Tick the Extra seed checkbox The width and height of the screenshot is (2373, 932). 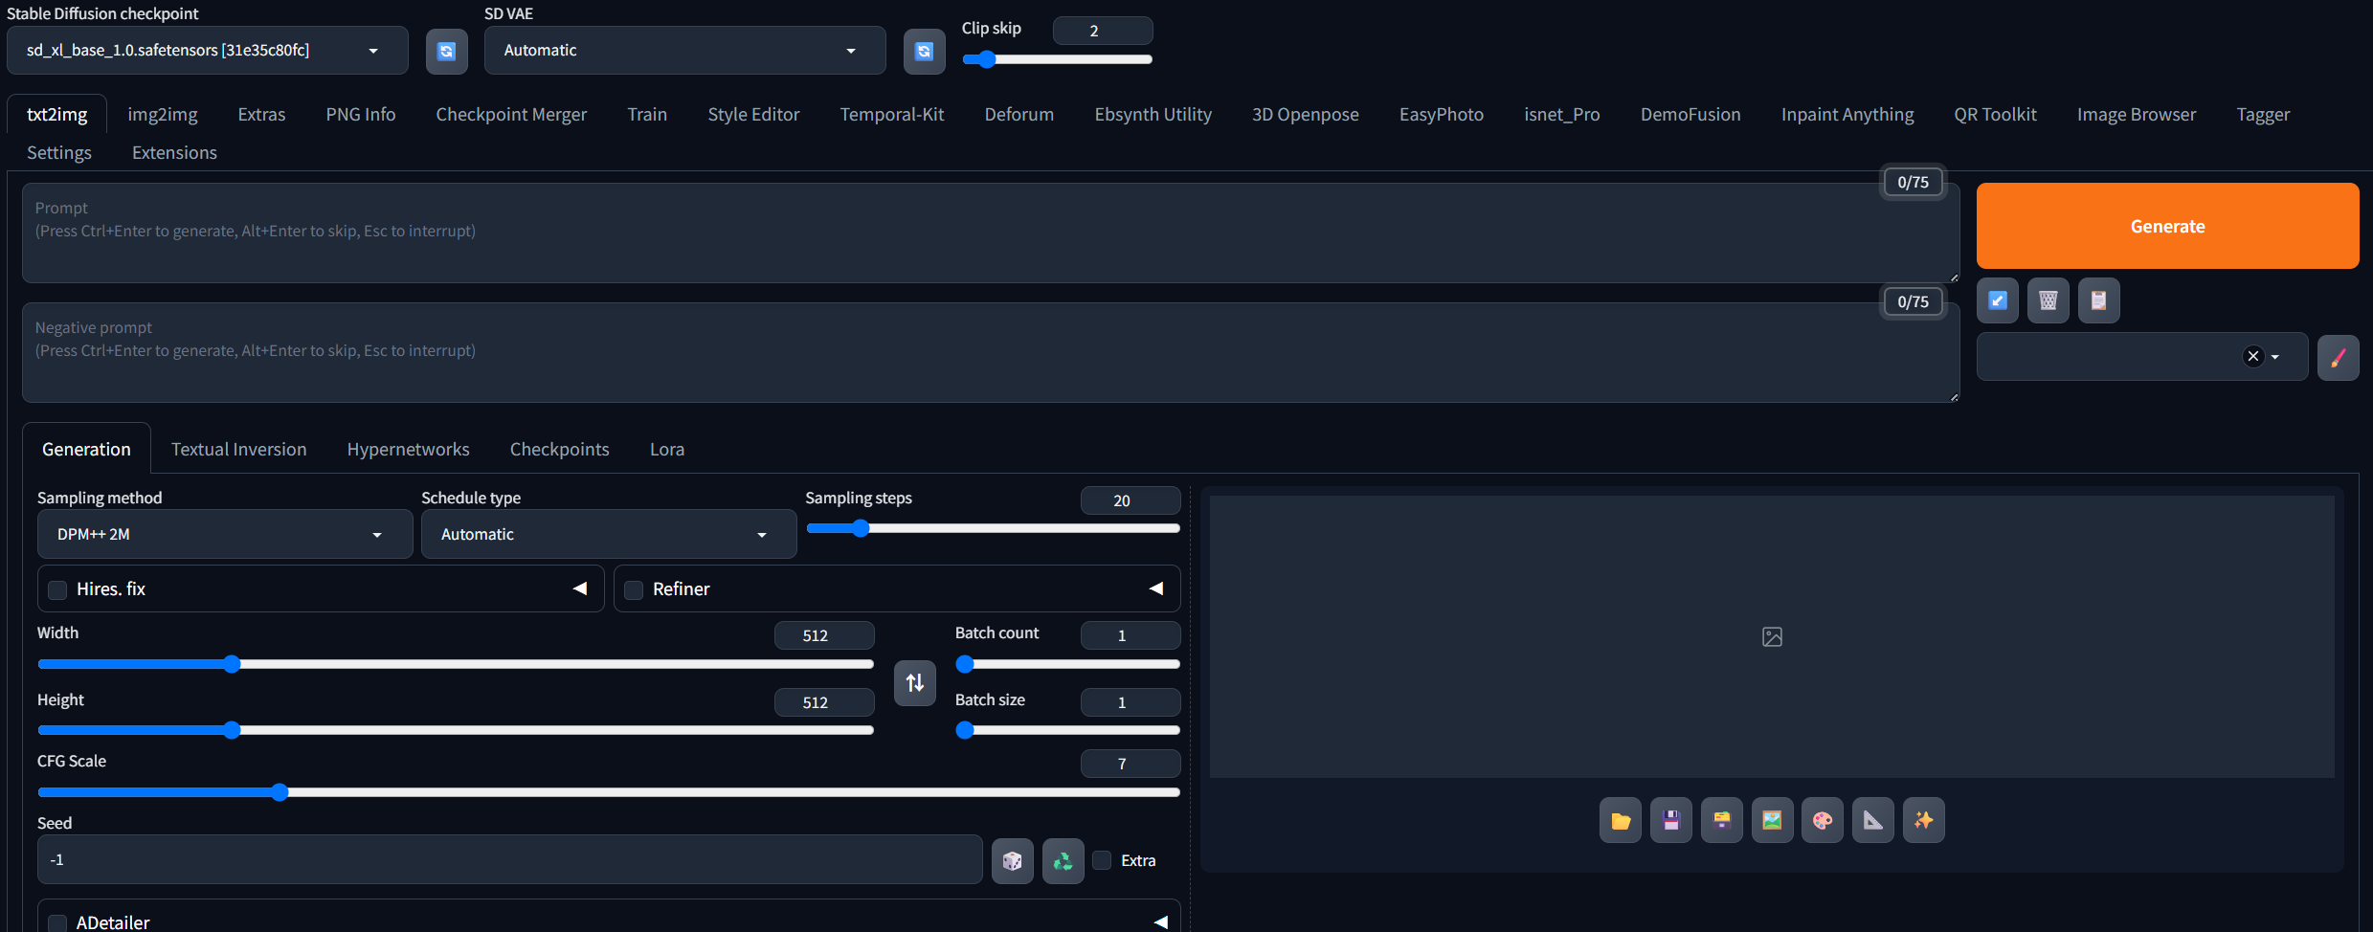1103,860
